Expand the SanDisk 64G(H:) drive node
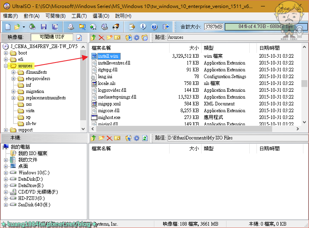This screenshot has width=309, height=228. (x=6, y=205)
